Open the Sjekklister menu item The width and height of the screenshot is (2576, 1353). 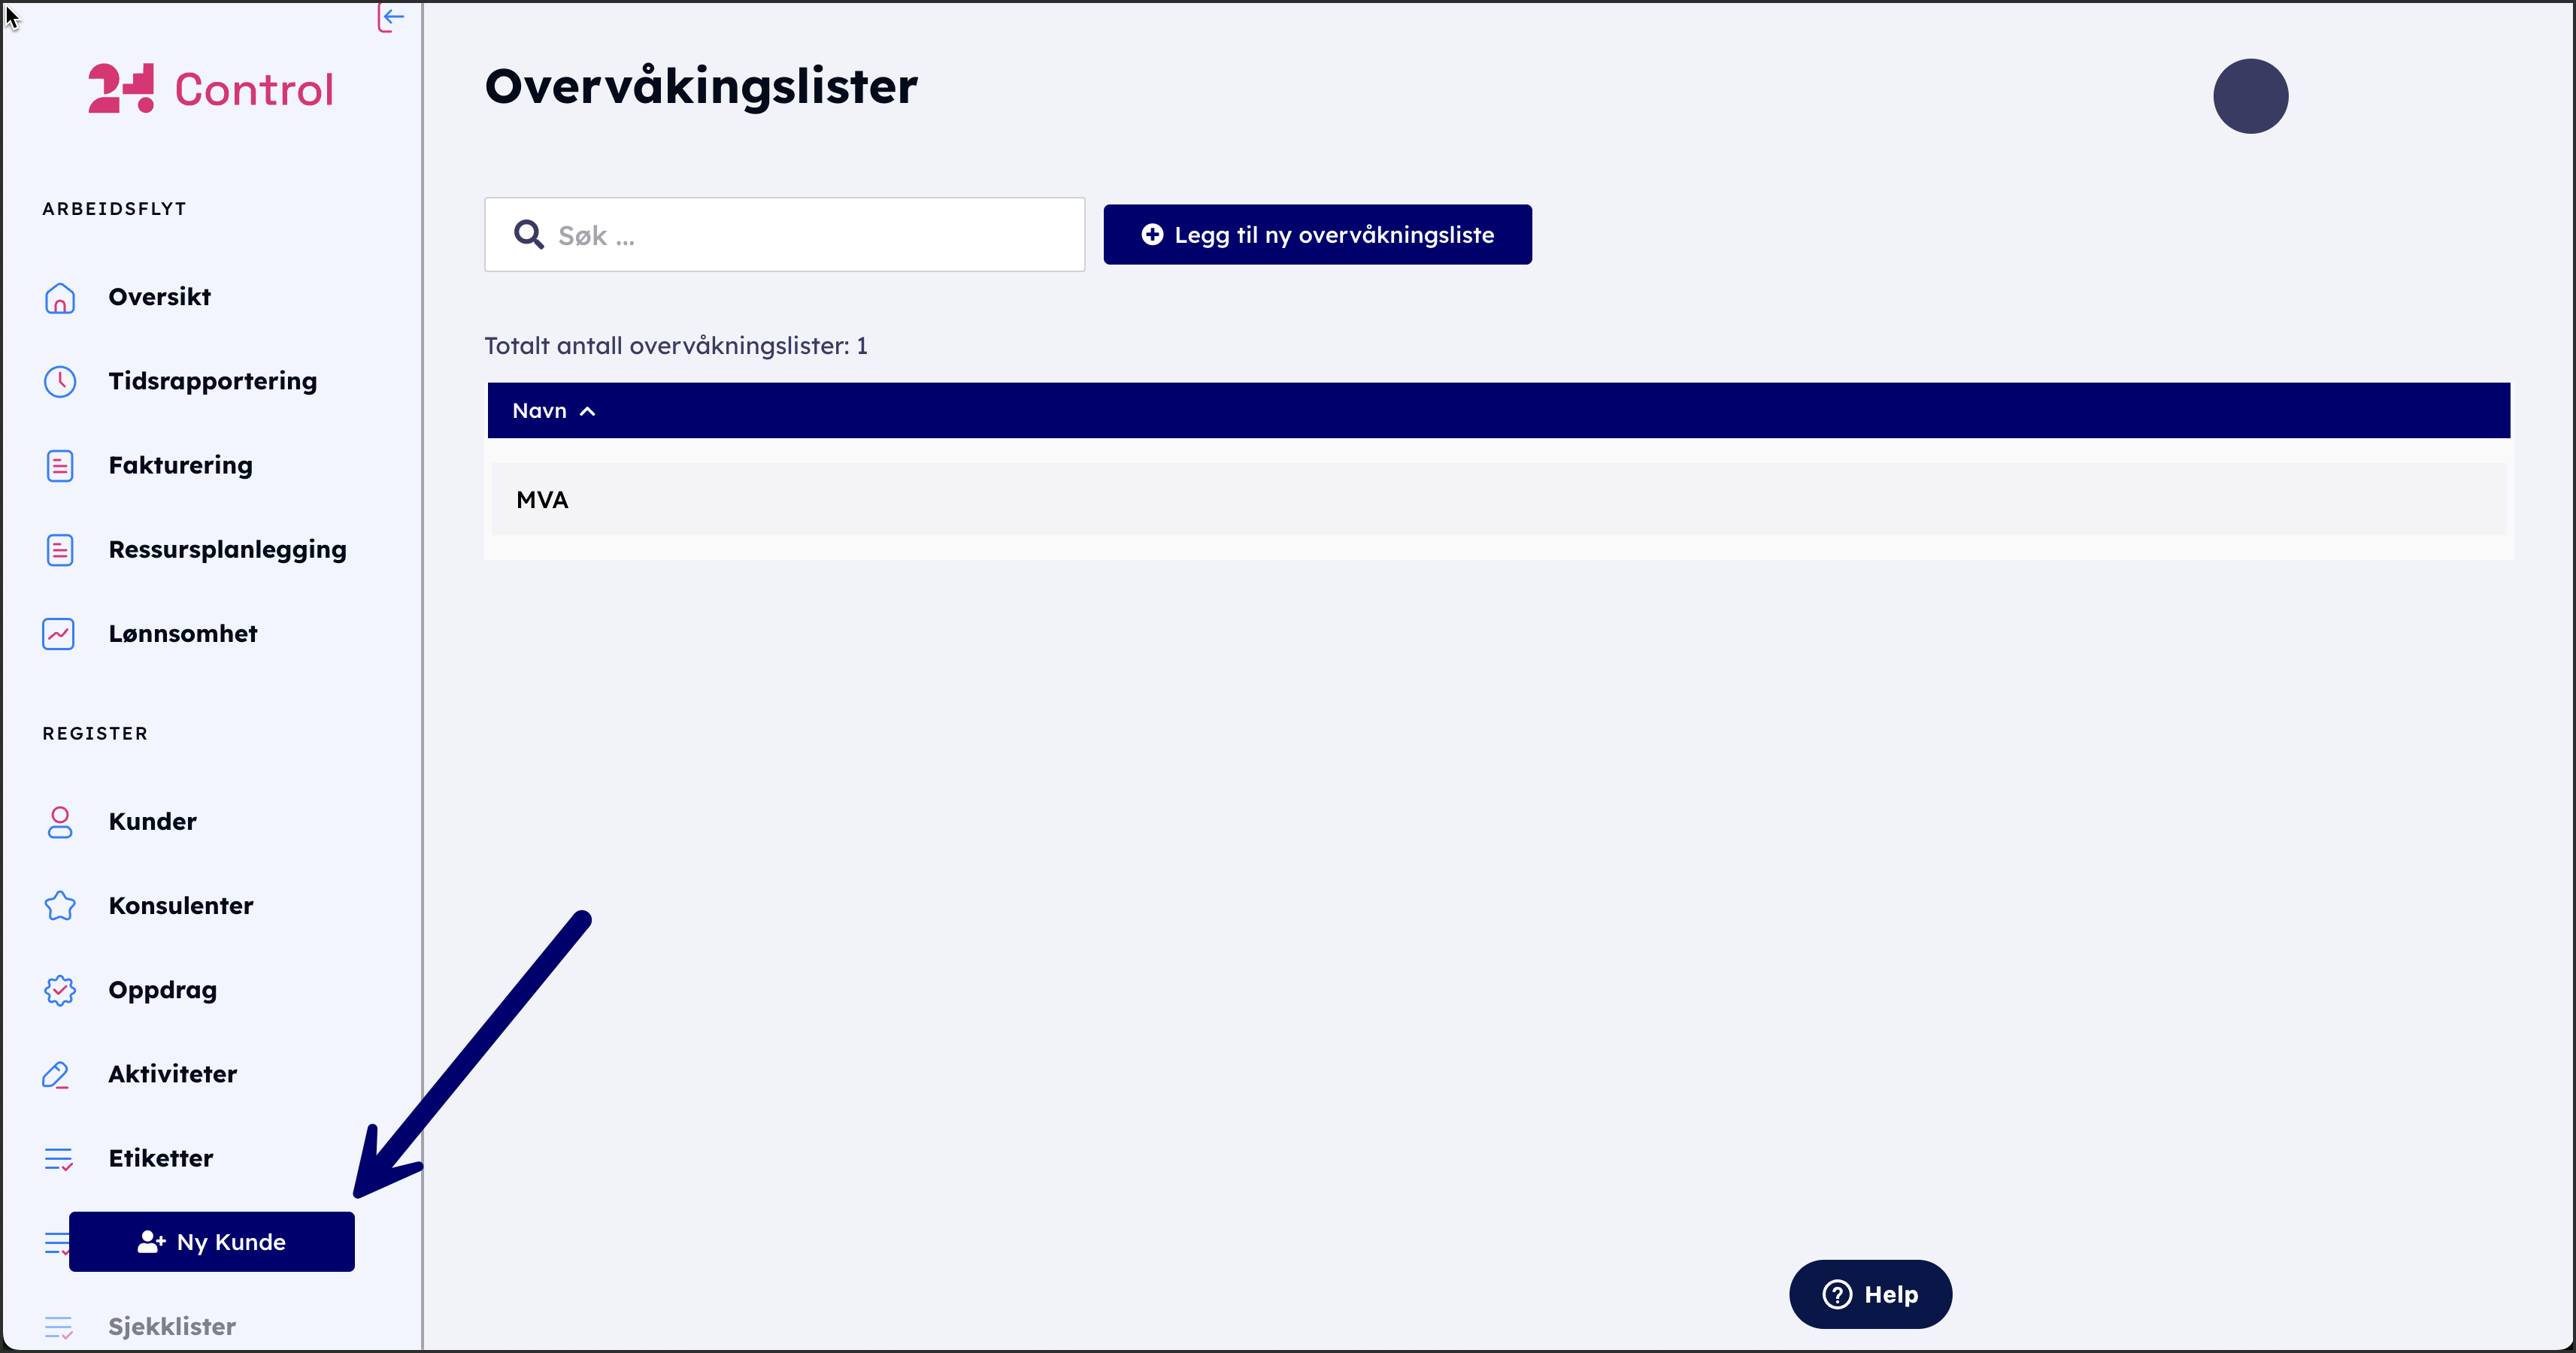tap(172, 1326)
